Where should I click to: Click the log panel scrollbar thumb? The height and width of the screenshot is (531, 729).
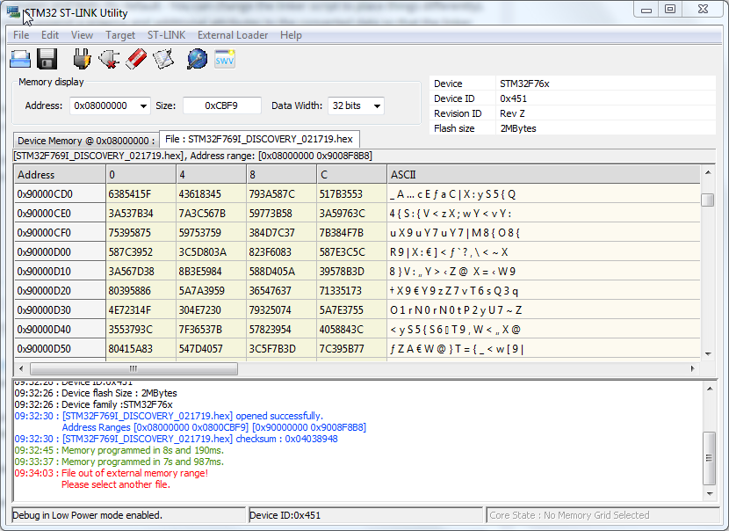click(x=710, y=458)
